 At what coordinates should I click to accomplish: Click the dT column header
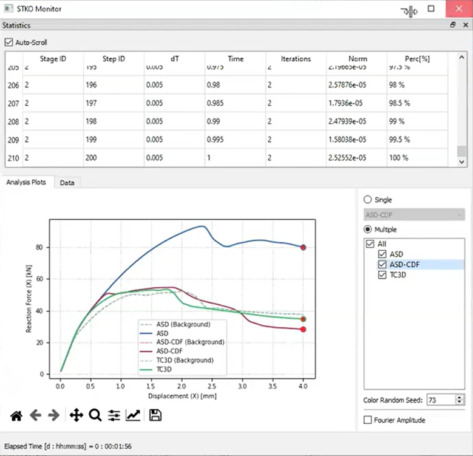pos(174,59)
